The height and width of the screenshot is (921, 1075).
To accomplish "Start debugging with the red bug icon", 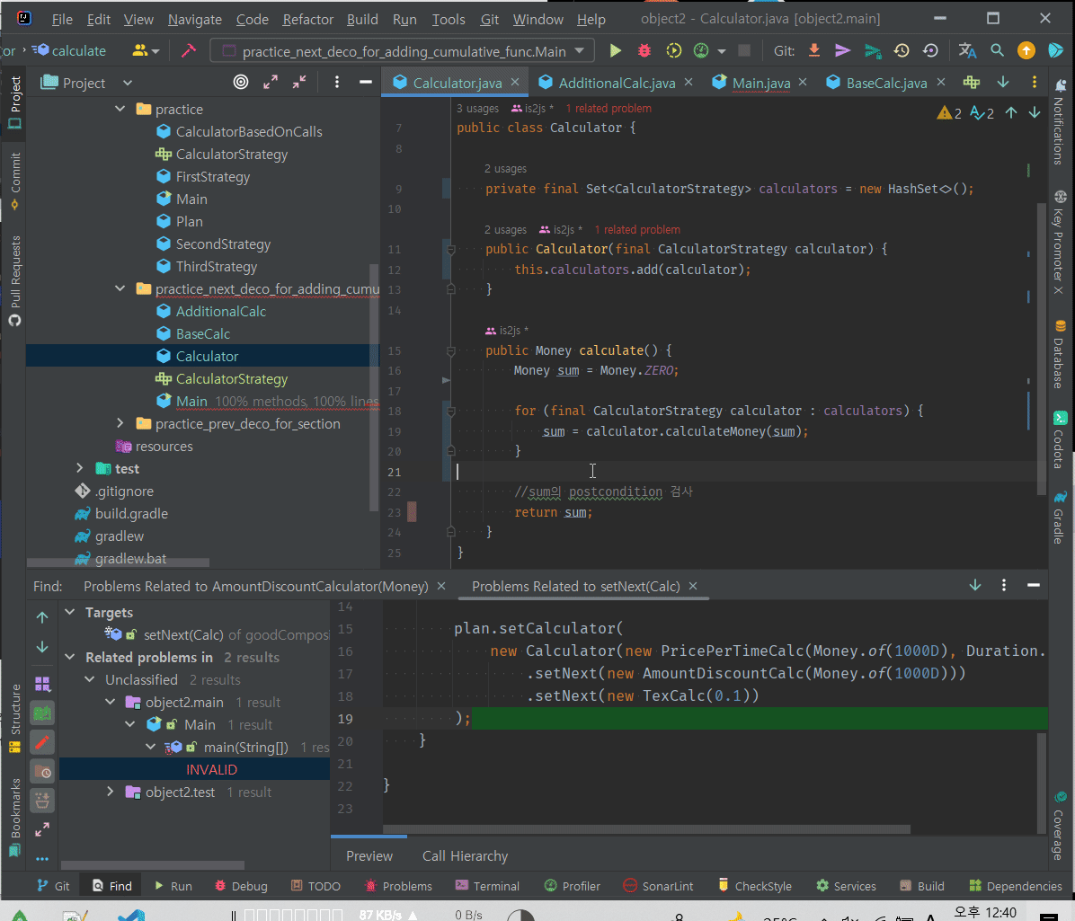I will (x=644, y=51).
